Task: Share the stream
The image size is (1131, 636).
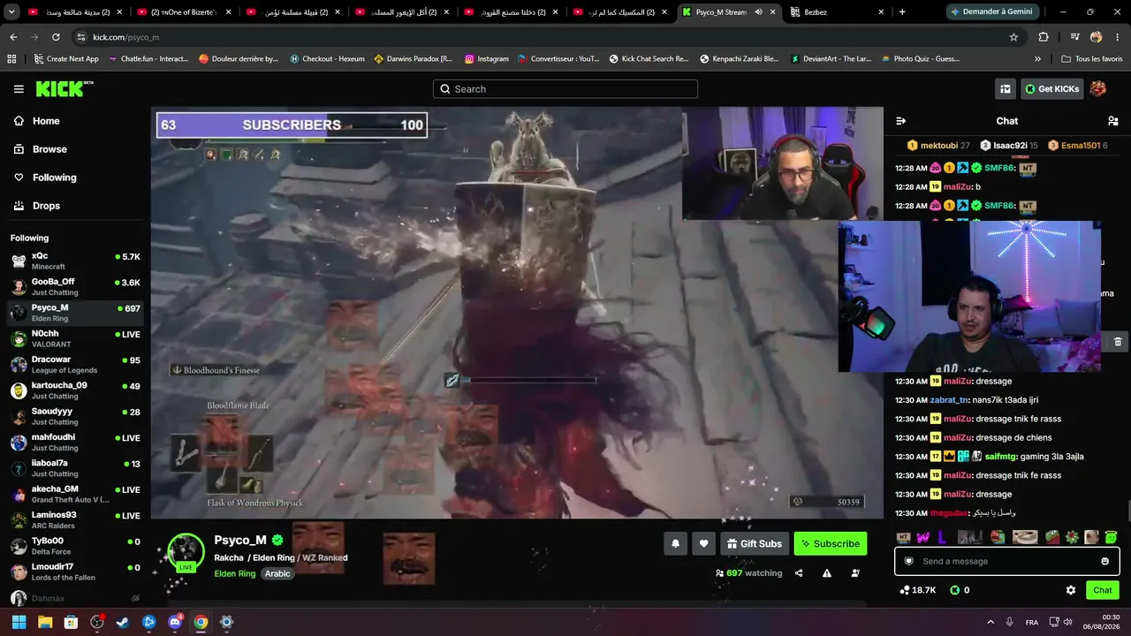Action: (799, 573)
